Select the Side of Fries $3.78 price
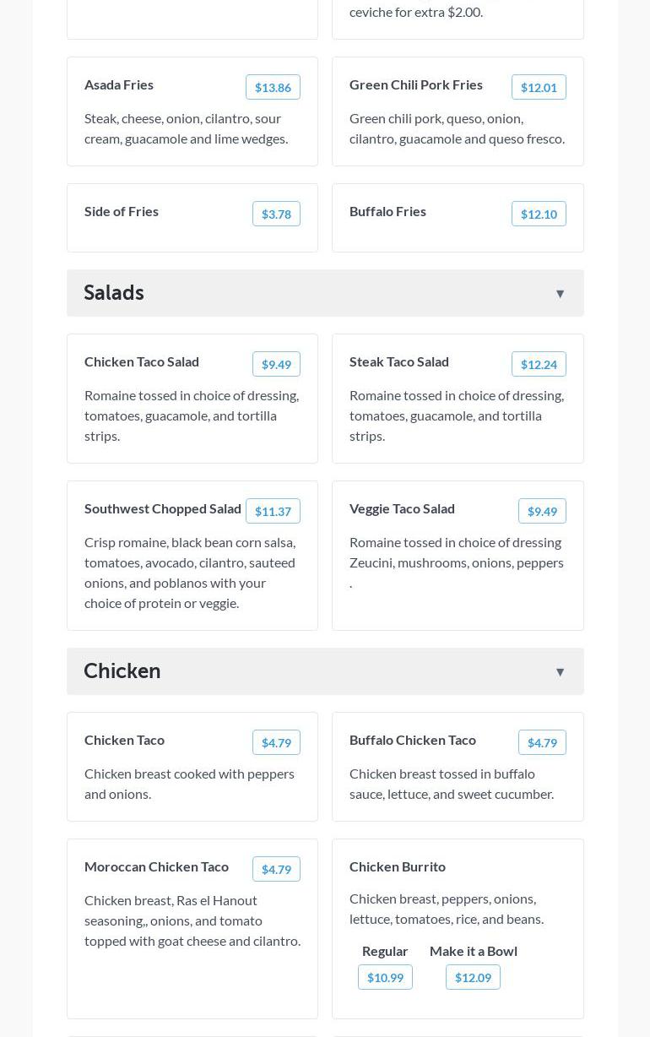This screenshot has width=650, height=1037. (x=276, y=214)
